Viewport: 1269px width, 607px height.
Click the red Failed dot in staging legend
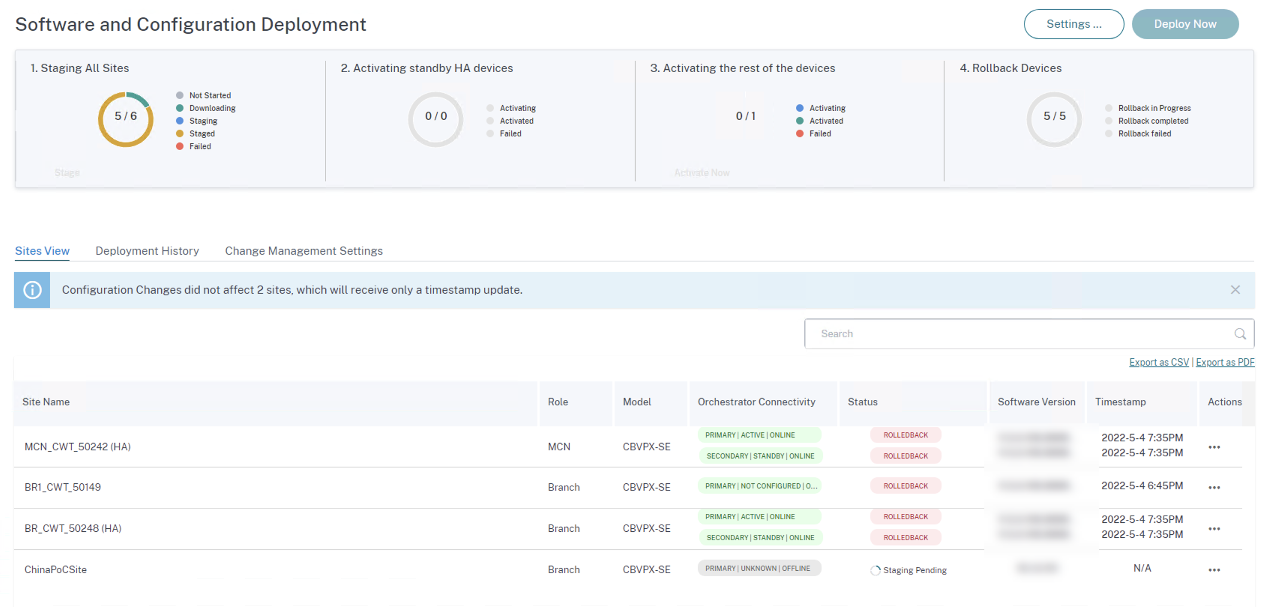180,146
